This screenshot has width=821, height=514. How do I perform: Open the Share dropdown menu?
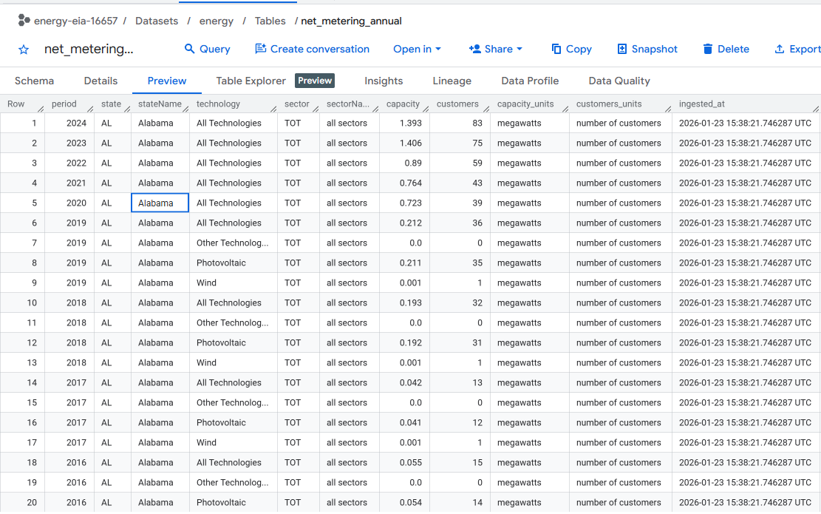pyautogui.click(x=496, y=49)
